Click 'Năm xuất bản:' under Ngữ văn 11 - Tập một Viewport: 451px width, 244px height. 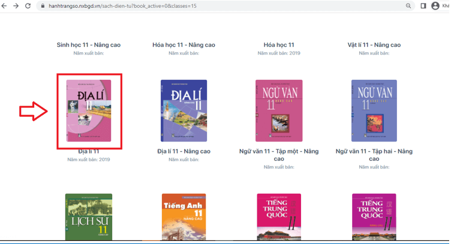[x=279, y=167]
